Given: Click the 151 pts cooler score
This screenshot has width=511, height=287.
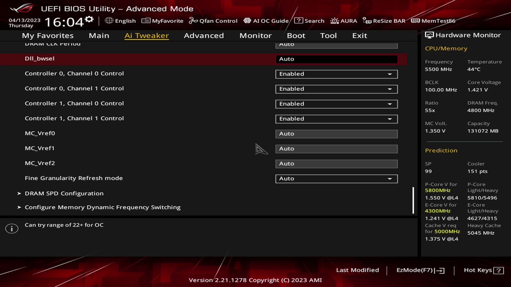Looking at the screenshot, I should click(x=477, y=171).
